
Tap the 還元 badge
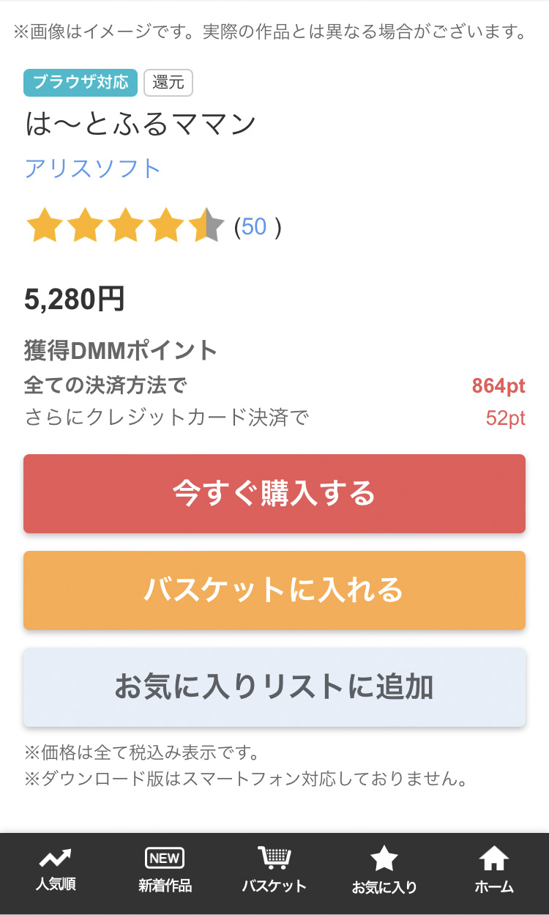tap(168, 83)
